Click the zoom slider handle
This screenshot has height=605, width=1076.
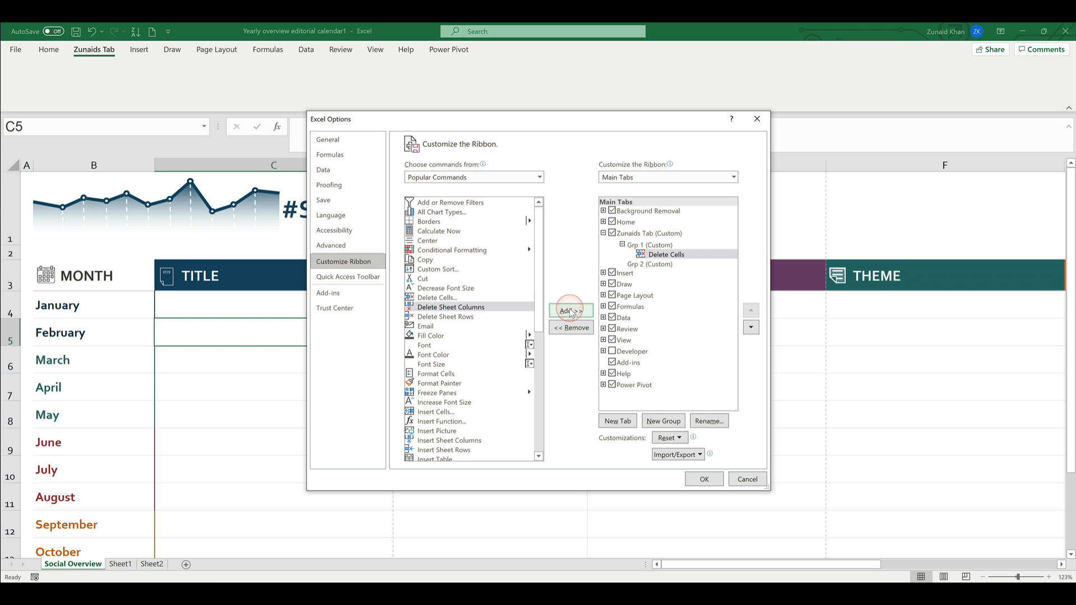[x=1018, y=576]
